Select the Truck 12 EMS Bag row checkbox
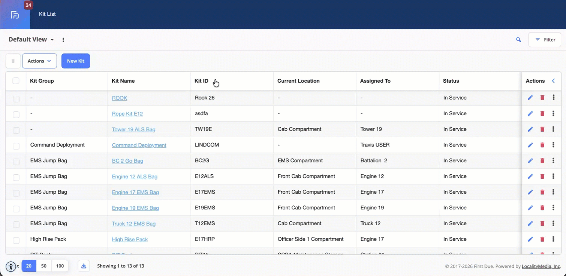 16,224
